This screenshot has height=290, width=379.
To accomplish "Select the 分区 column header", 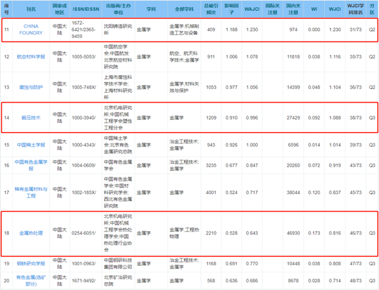I will click(372, 9).
